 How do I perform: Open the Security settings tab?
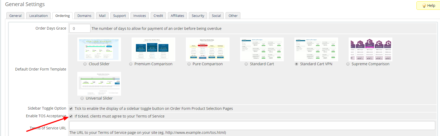198,16
